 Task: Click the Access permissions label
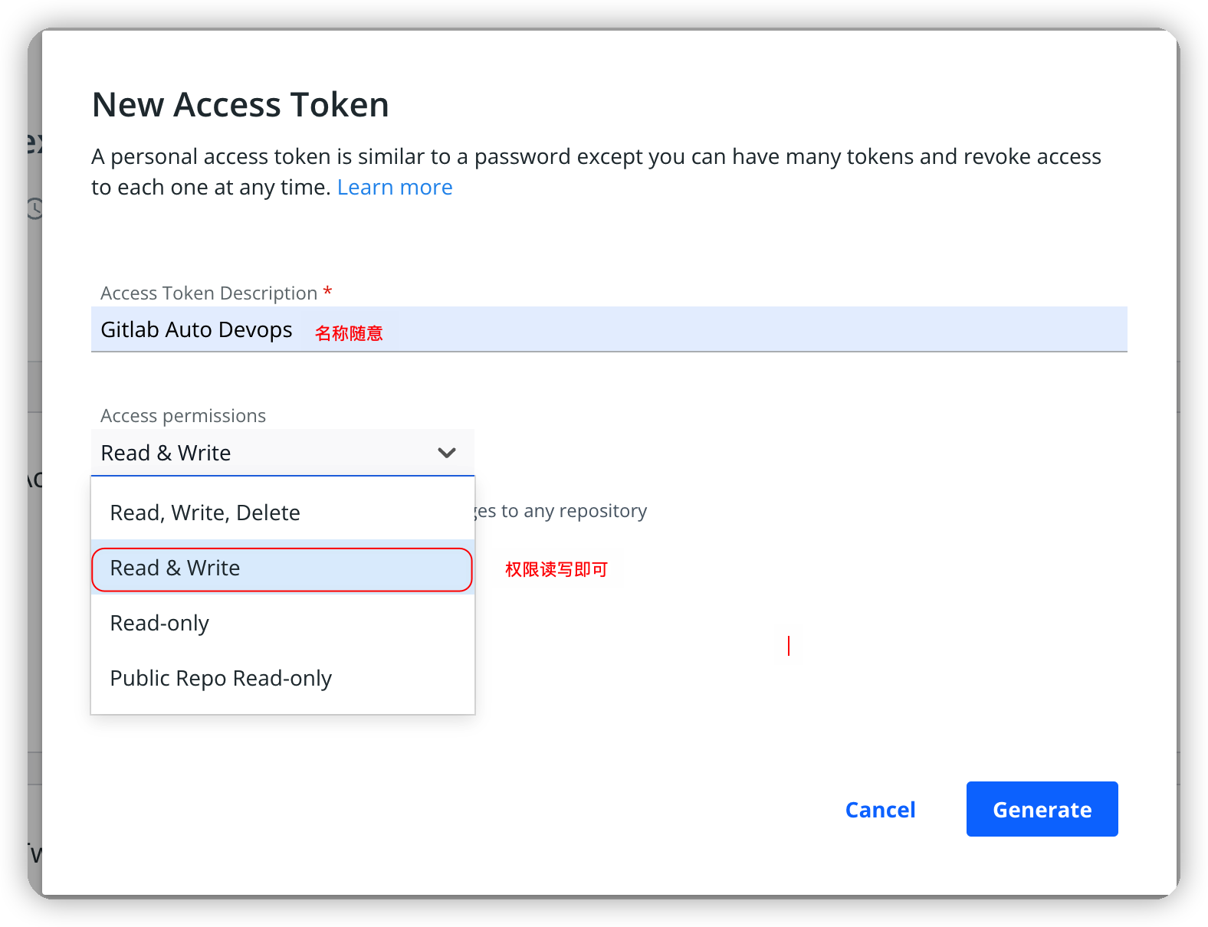(183, 416)
